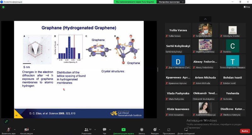Viewport: 252px width, 135px height.
Task: Start recording with Запись button
Action: coord(141,130)
